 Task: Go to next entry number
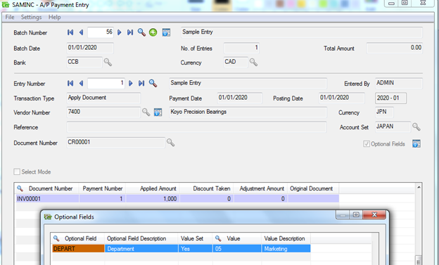131,83
